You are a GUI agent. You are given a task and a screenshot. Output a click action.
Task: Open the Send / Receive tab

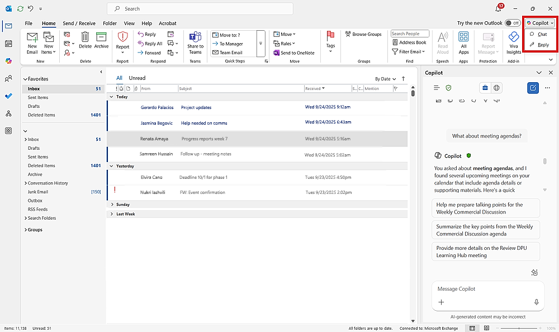pos(79,23)
